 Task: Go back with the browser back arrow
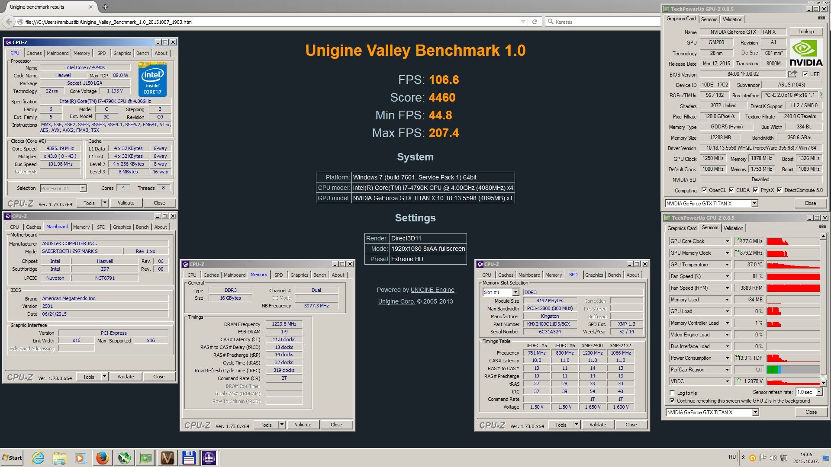click(9, 22)
